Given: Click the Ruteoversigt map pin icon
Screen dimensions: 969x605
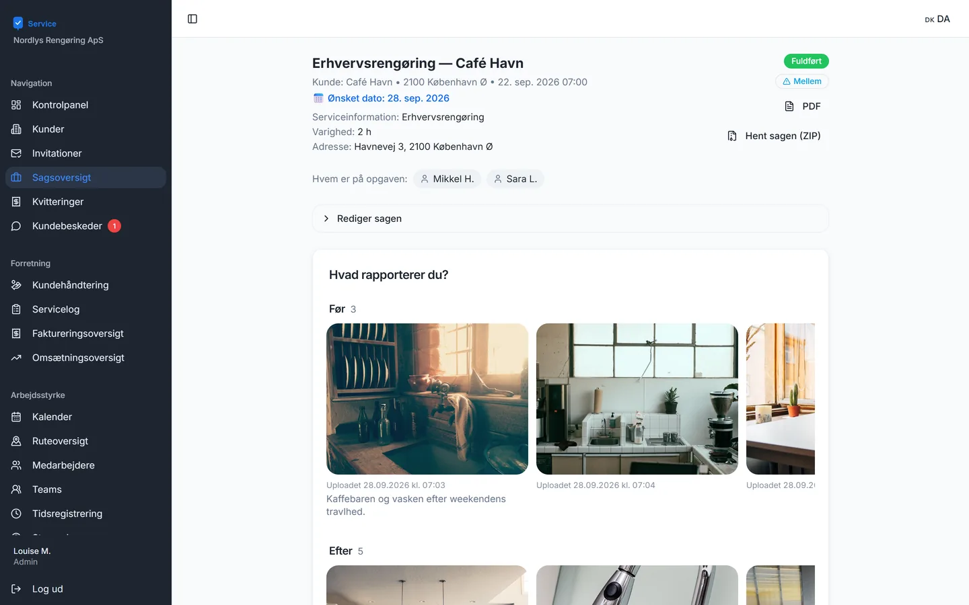Looking at the screenshot, I should click(16, 441).
